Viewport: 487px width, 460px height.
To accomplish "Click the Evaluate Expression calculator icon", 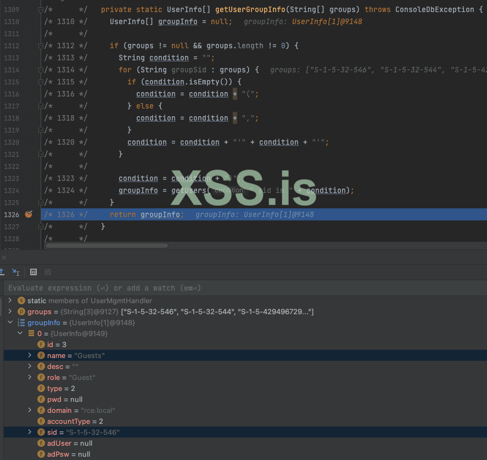I will (x=33, y=272).
